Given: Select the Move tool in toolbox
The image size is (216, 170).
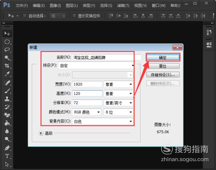Looking at the screenshot, I should coord(7,34).
